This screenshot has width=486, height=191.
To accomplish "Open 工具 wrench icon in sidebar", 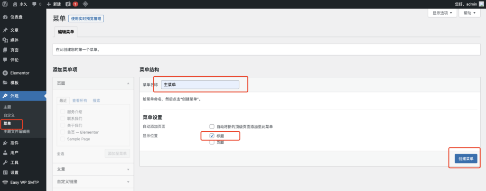I will (5, 163).
